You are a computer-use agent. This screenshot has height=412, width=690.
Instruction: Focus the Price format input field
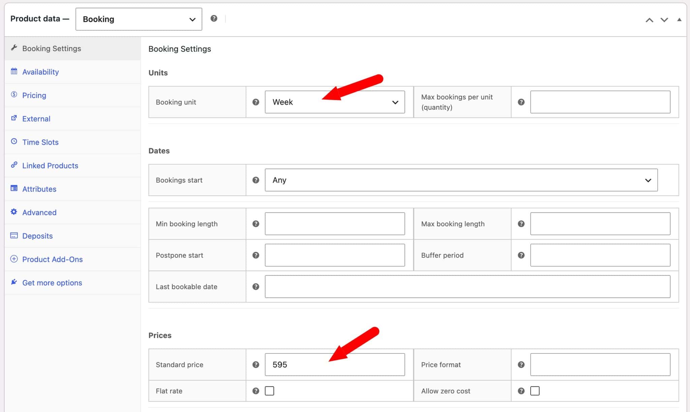(600, 365)
